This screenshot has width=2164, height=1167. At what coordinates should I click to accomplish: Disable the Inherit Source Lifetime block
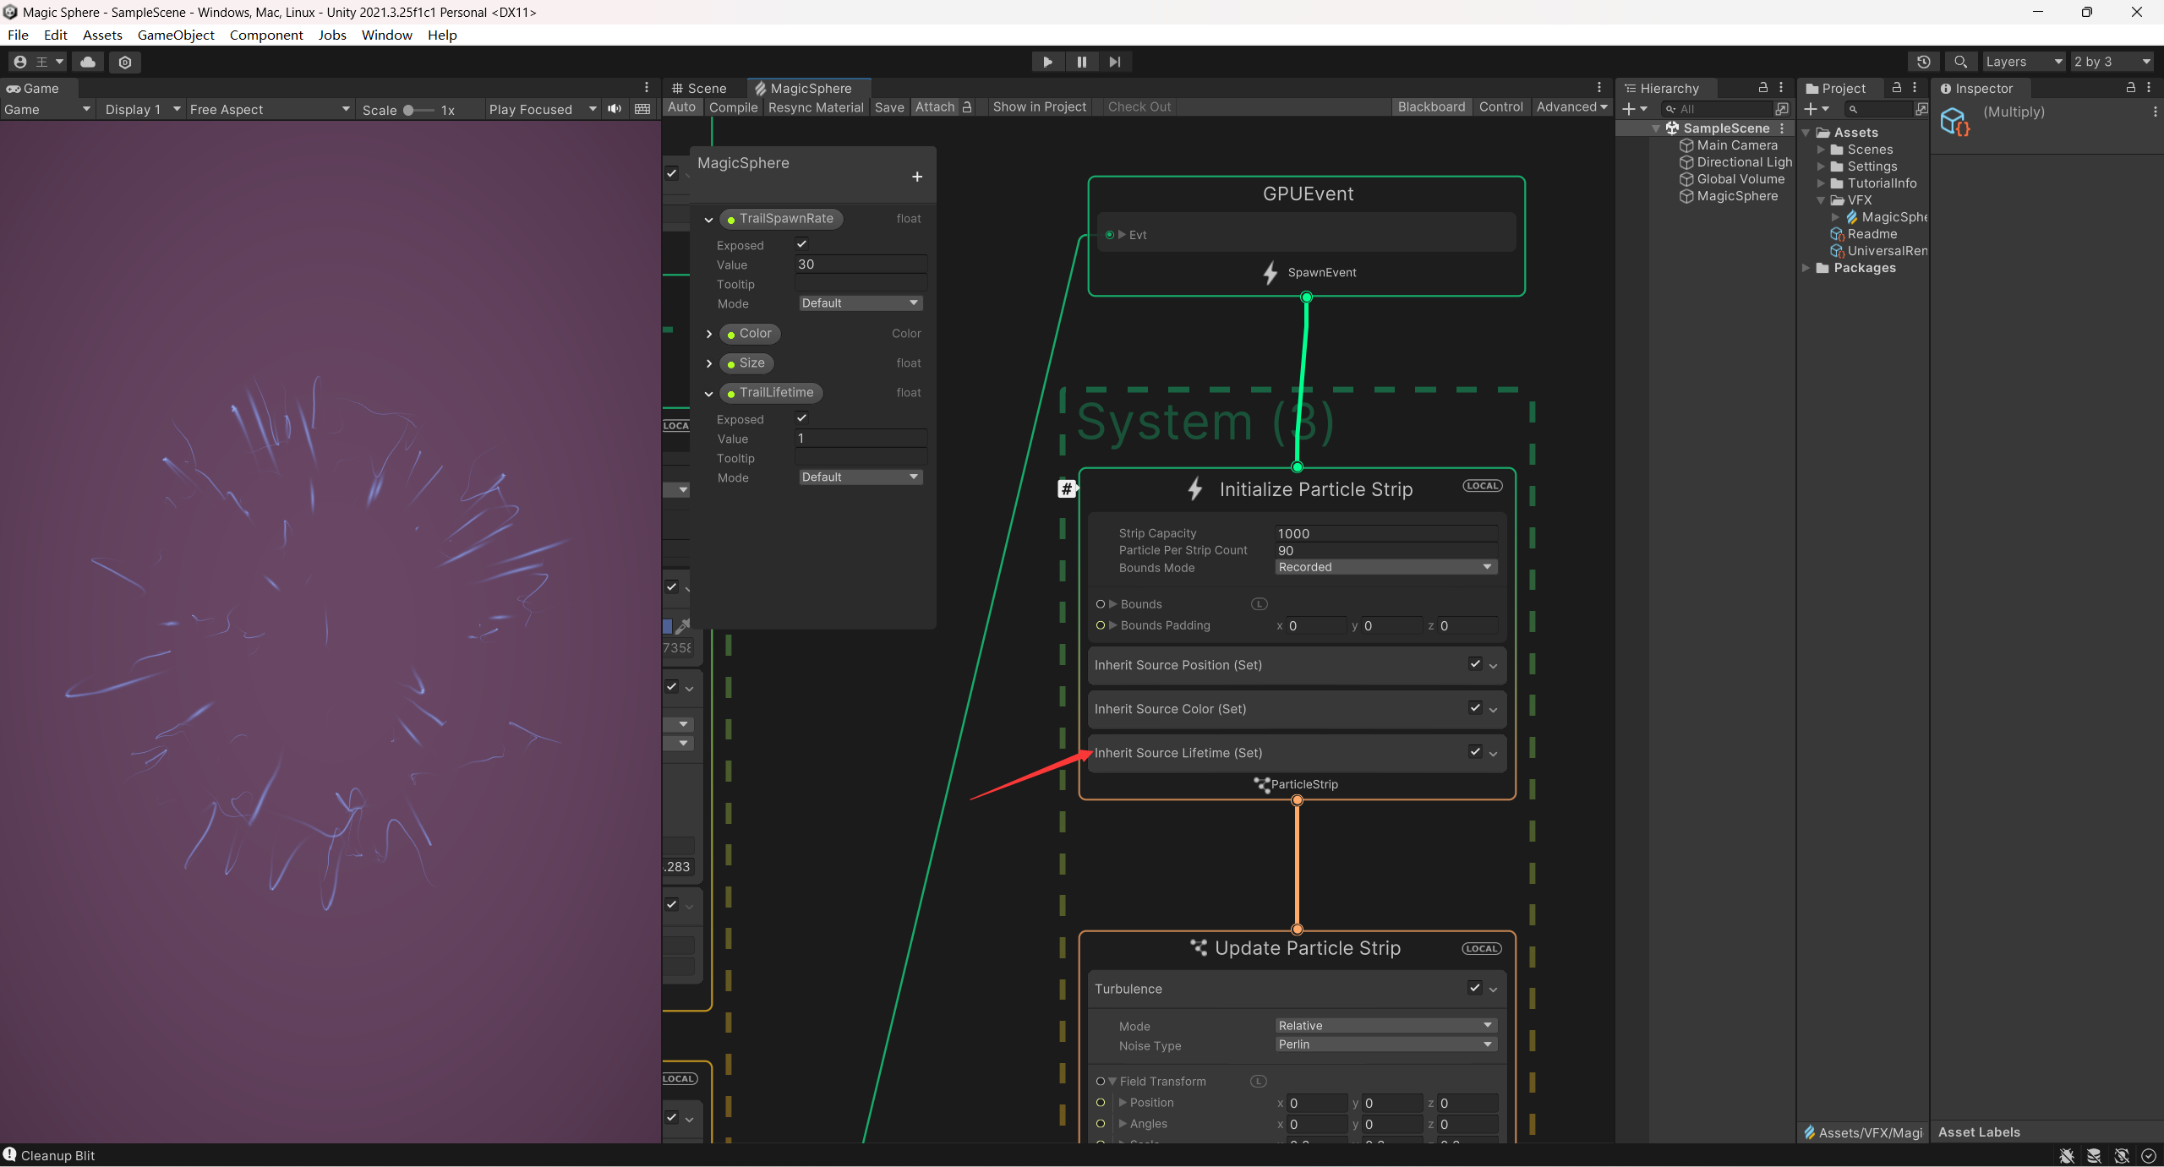coord(1475,751)
